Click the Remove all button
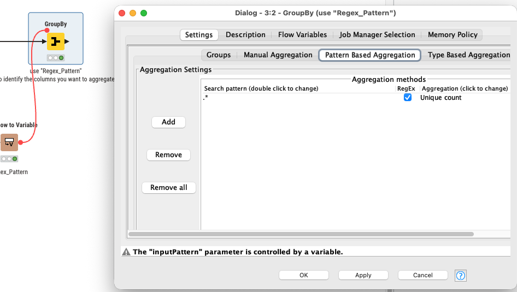The image size is (517, 292). pyautogui.click(x=168, y=188)
